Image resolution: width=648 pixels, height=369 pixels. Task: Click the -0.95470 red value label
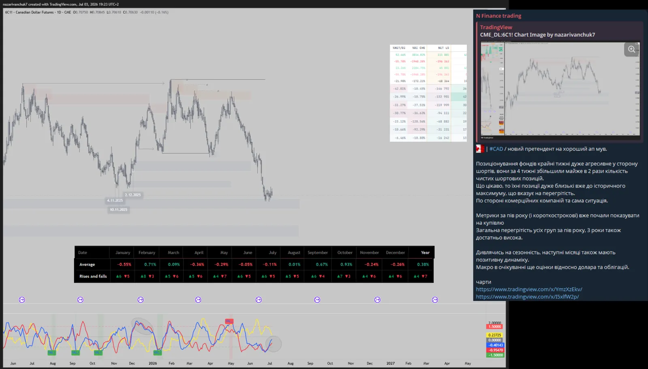coord(495,350)
